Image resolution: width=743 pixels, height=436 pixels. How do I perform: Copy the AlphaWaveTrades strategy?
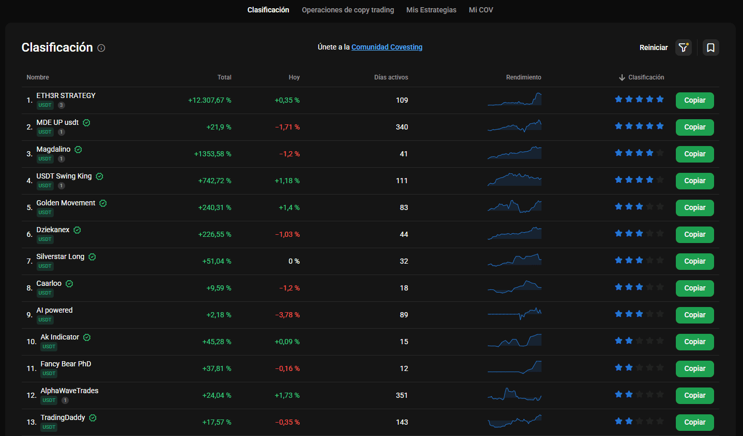[x=695, y=396]
